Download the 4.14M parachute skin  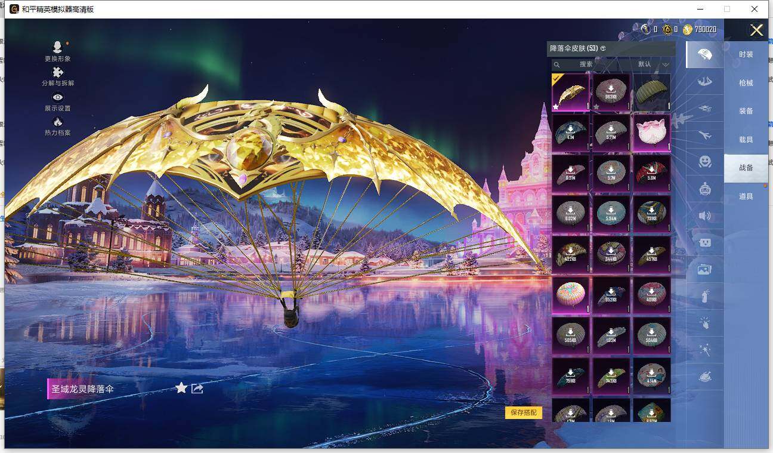click(x=651, y=376)
